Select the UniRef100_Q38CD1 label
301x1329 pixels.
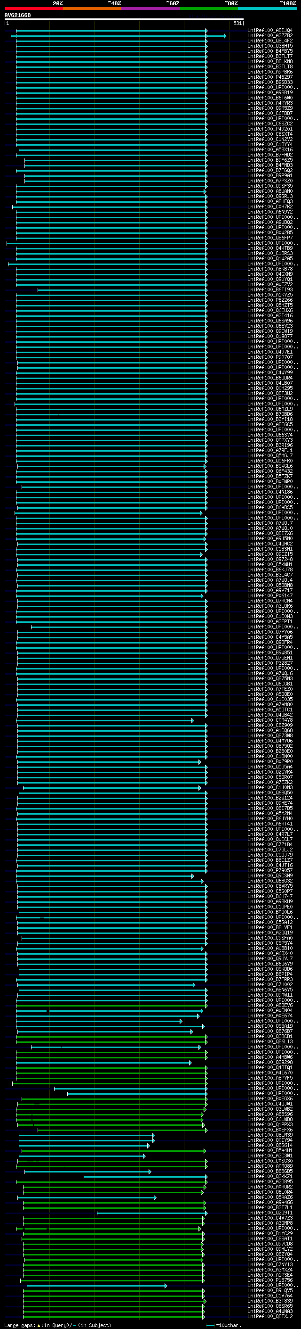[x=270, y=1037]
